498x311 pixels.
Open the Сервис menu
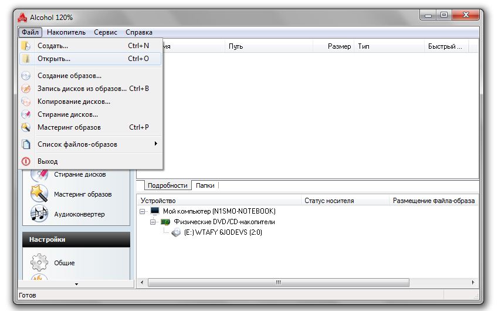point(106,32)
